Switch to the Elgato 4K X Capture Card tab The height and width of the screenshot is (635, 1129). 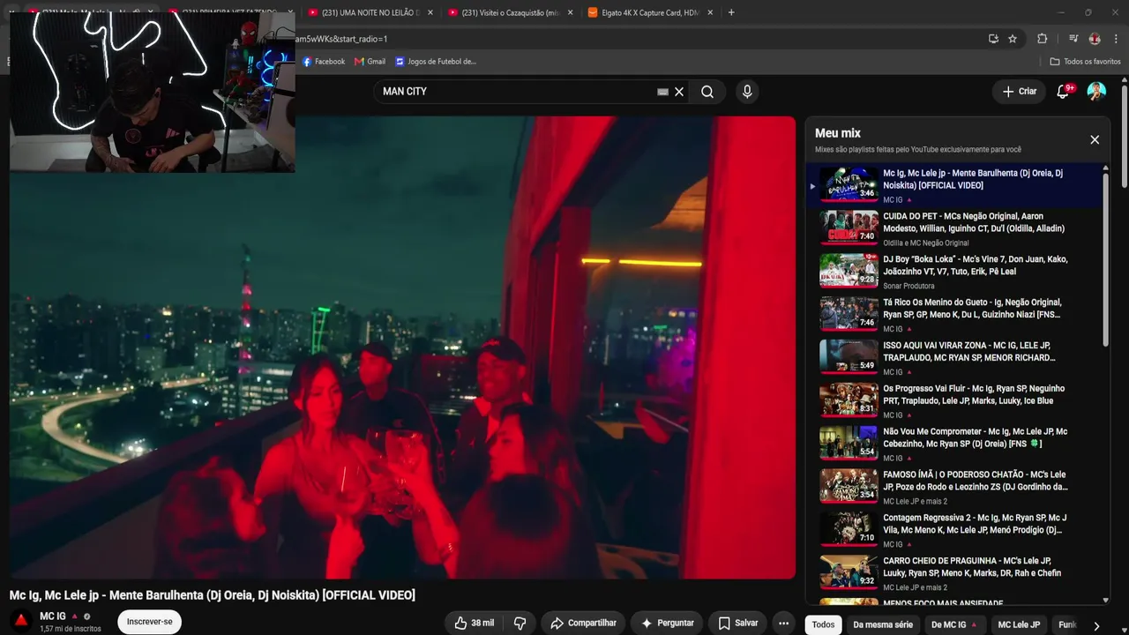tap(650, 13)
